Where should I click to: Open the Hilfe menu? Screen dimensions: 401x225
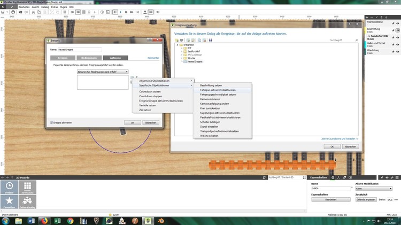[x=71, y=7]
